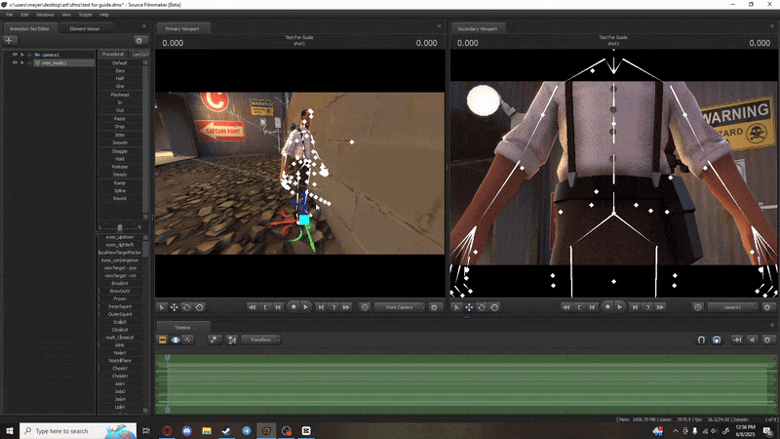Click primary viewport play button

pyautogui.click(x=305, y=307)
